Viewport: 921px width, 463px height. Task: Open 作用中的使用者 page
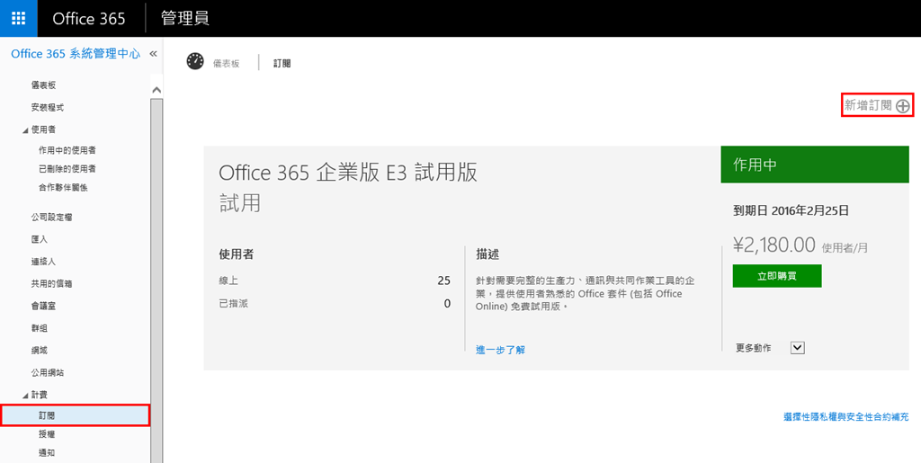pyautogui.click(x=67, y=150)
